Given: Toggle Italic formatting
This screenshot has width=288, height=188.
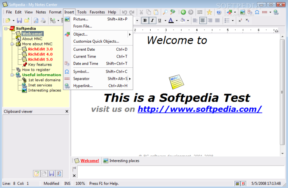Looking at the screenshot, I should (x=152, y=20).
